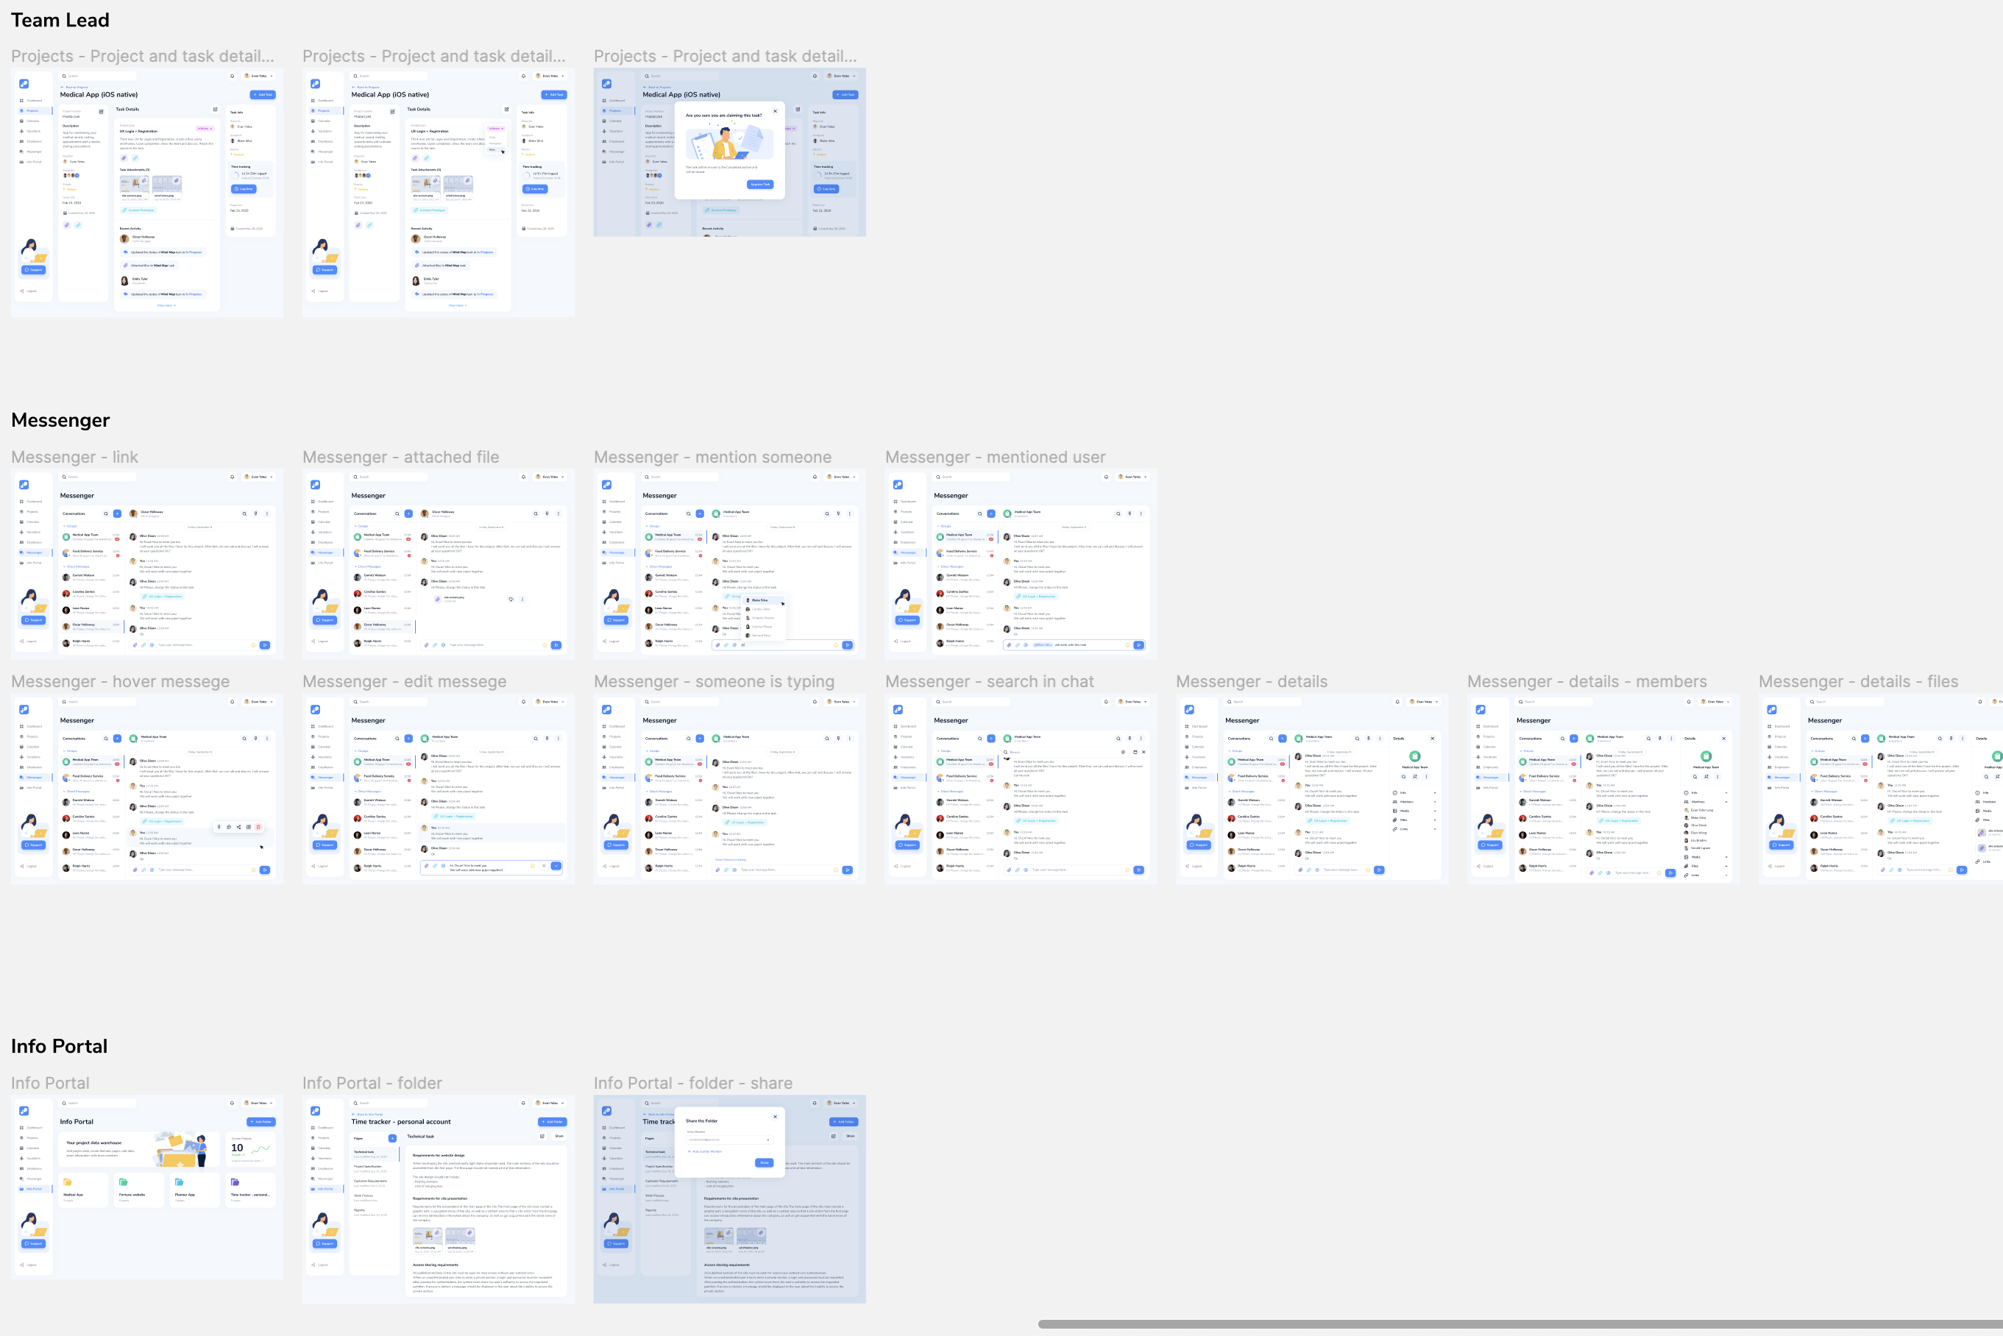Viewport: 2003px width, 1336px height.
Task: Collapse the Direct Messages section
Action: pos(65,567)
